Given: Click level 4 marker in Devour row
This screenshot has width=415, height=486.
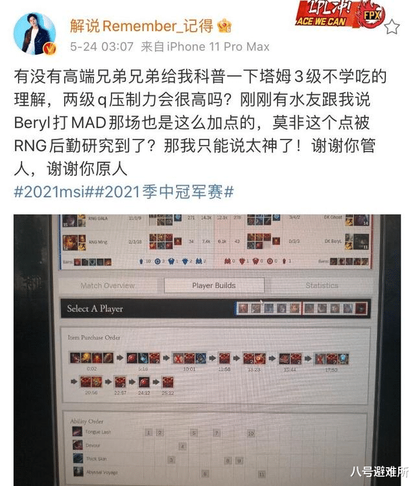Looking at the screenshot, I should 182,446.
